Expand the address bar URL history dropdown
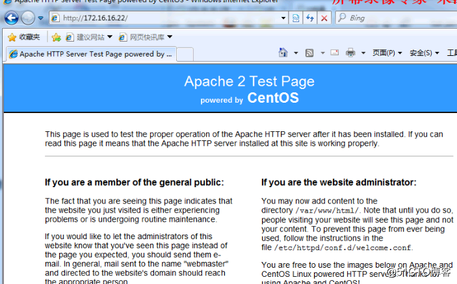This screenshot has height=284, width=457. (283, 18)
